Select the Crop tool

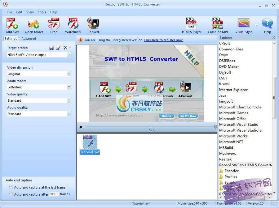(x=54, y=23)
